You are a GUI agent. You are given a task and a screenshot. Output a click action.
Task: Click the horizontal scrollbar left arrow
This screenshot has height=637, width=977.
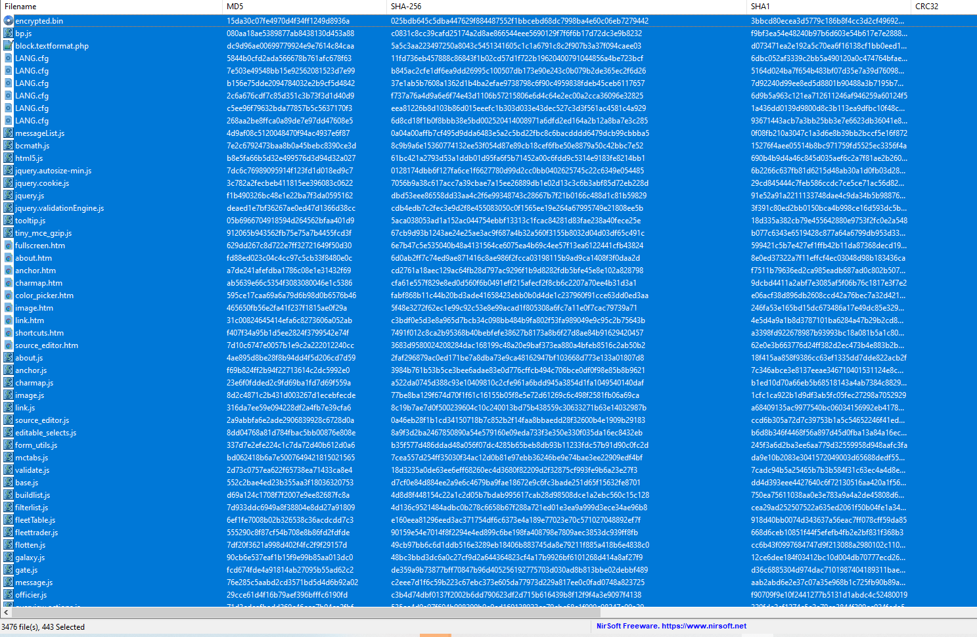6,613
